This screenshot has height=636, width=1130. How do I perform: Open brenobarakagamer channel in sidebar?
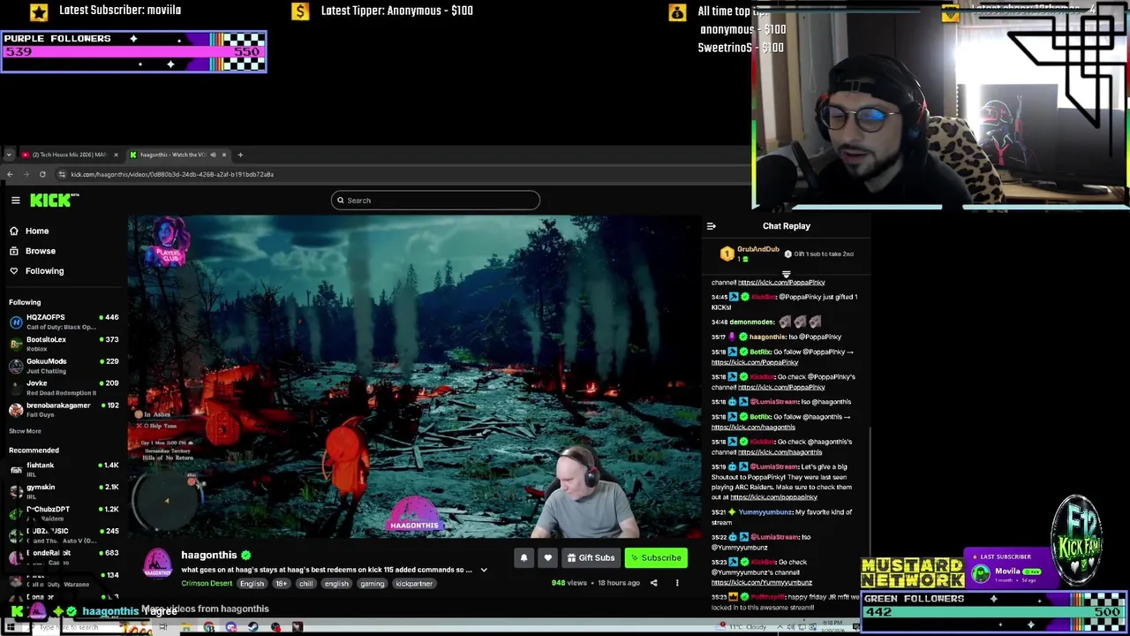click(64, 410)
